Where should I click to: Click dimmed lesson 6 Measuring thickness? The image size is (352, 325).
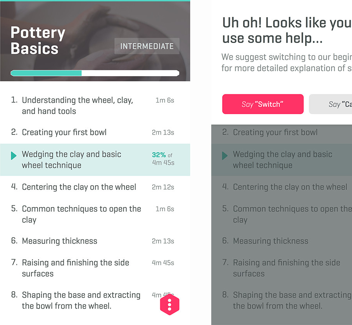click(x=270, y=241)
